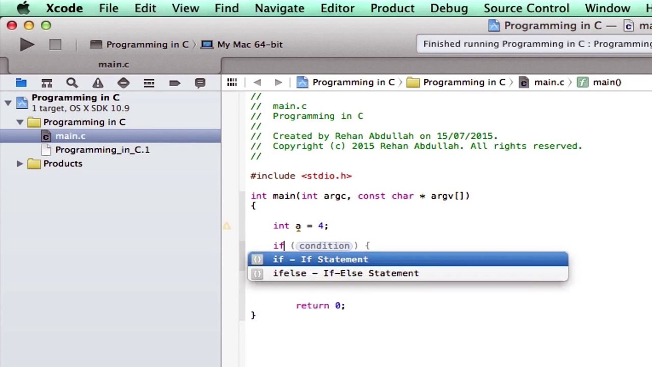This screenshot has height=367, width=652.
Task: Click the warning icon in editor gutter
Action: point(227,226)
